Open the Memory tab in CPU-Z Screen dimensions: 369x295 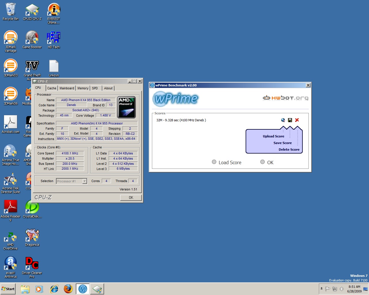[x=83, y=88]
